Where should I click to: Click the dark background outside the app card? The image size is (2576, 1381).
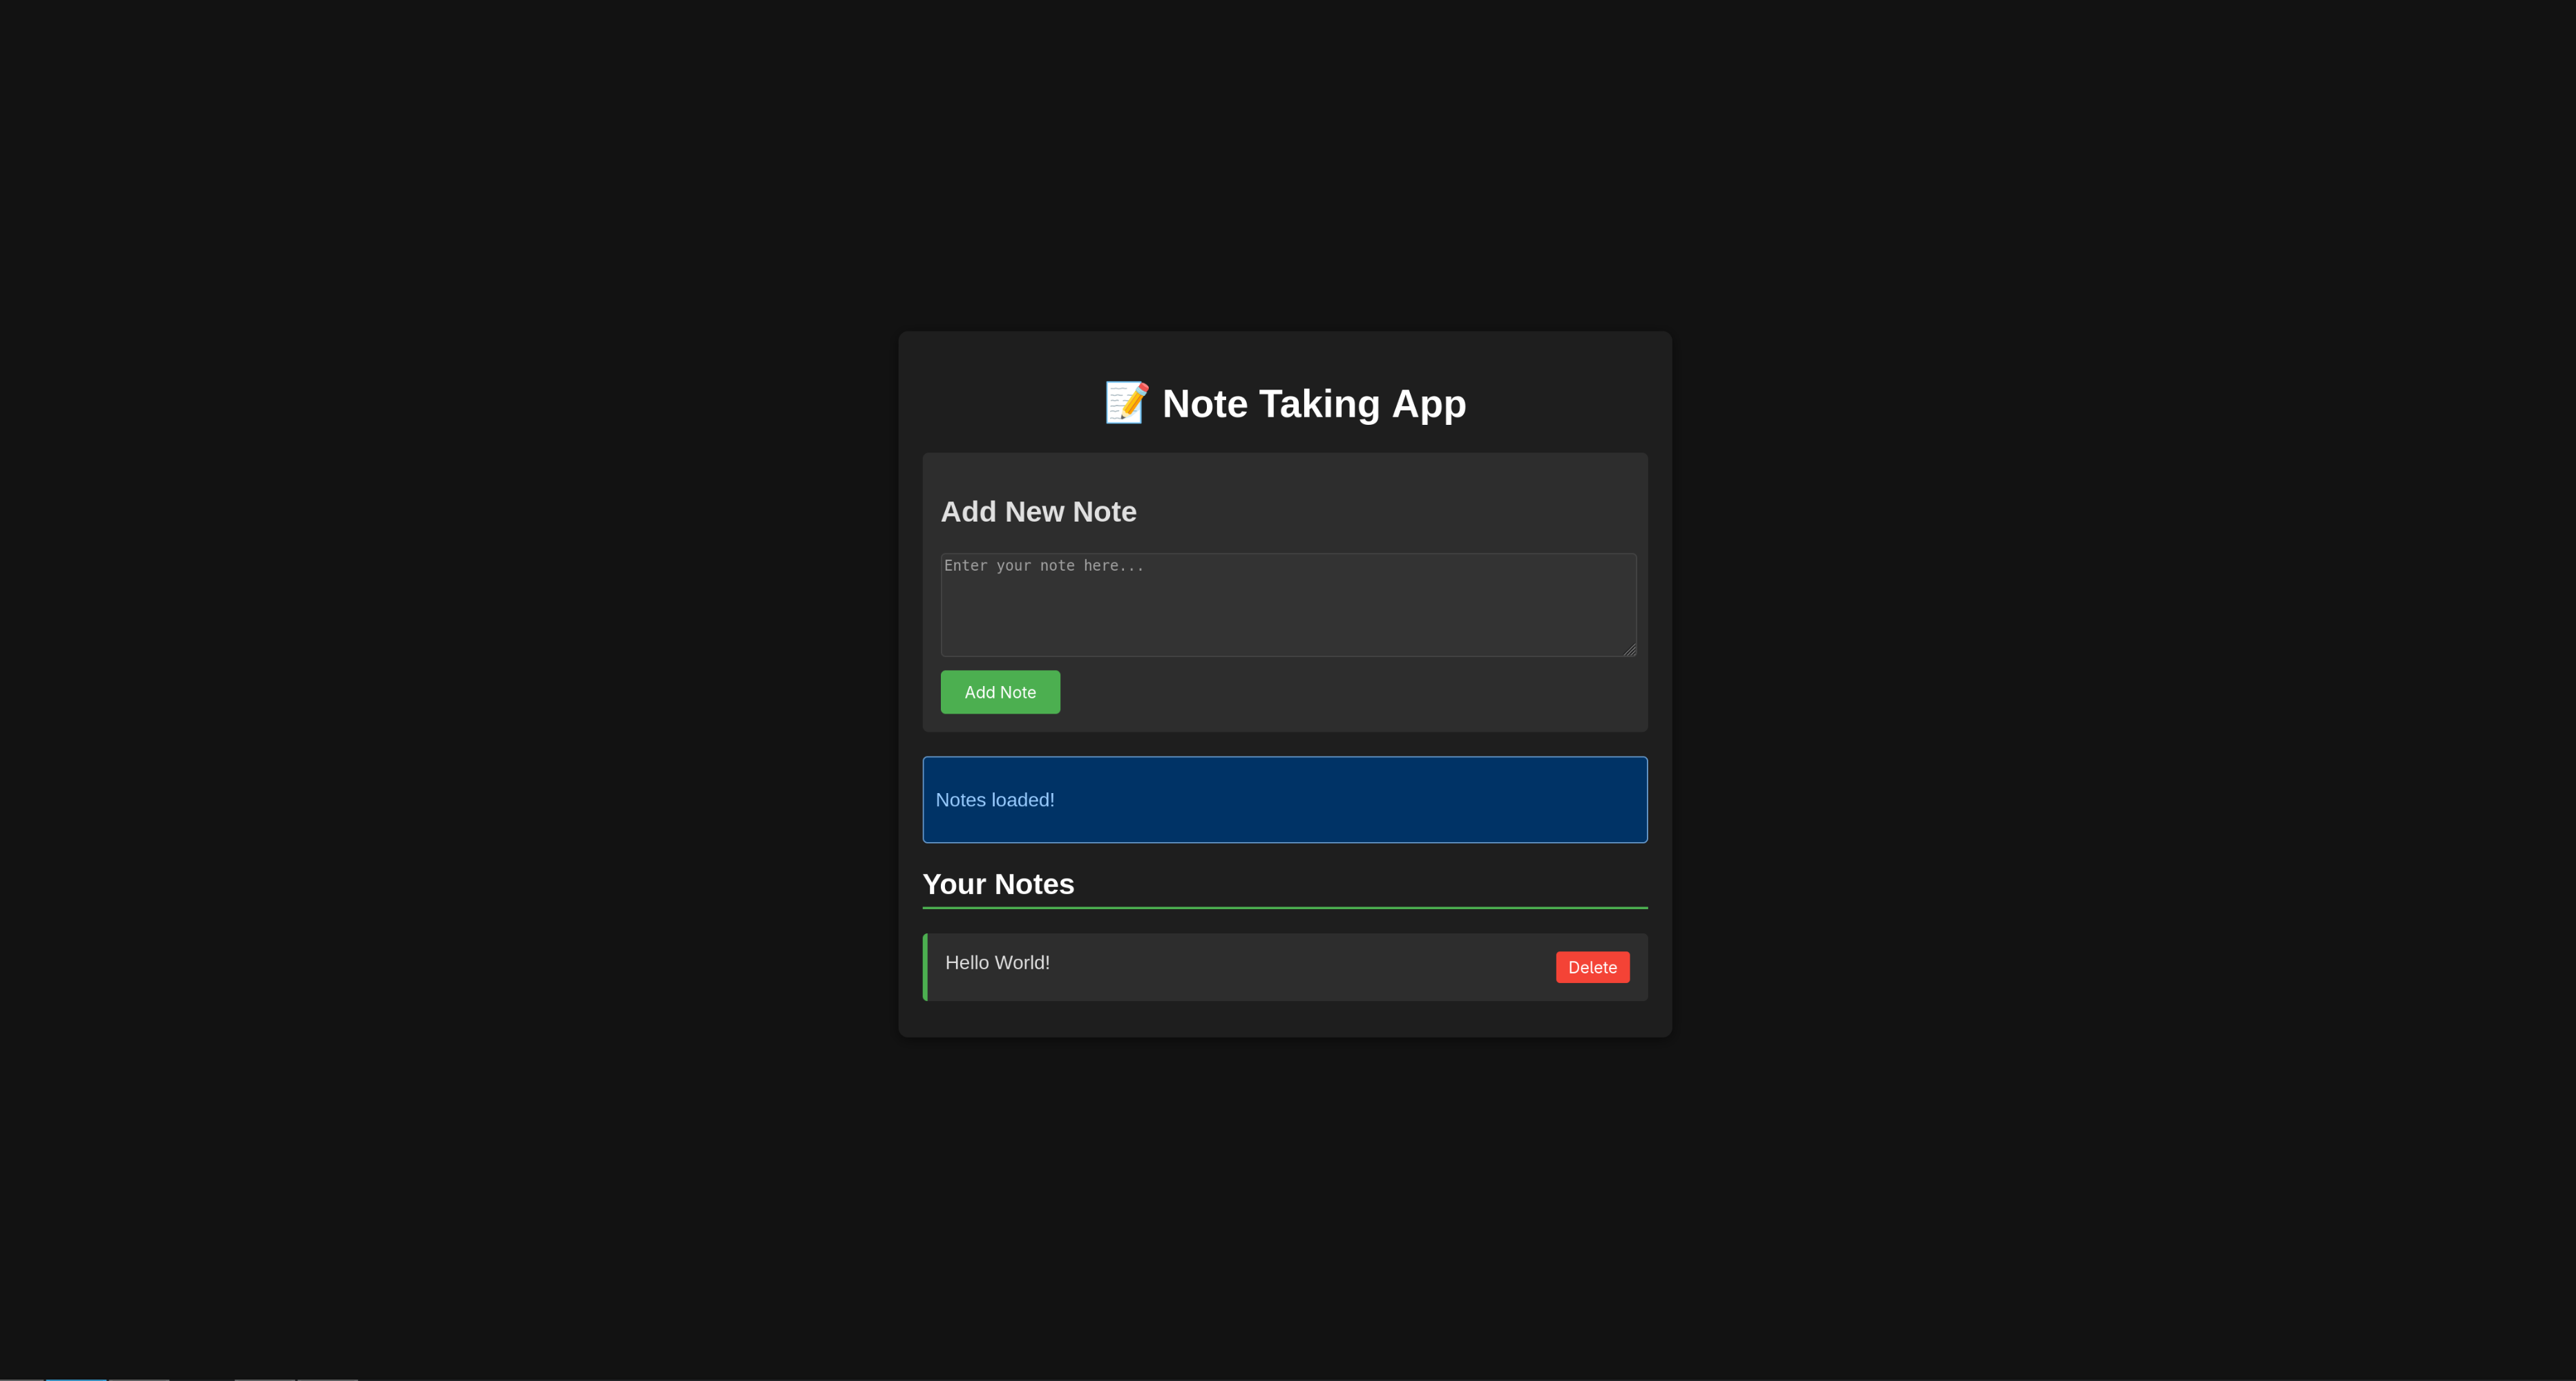click(400, 700)
